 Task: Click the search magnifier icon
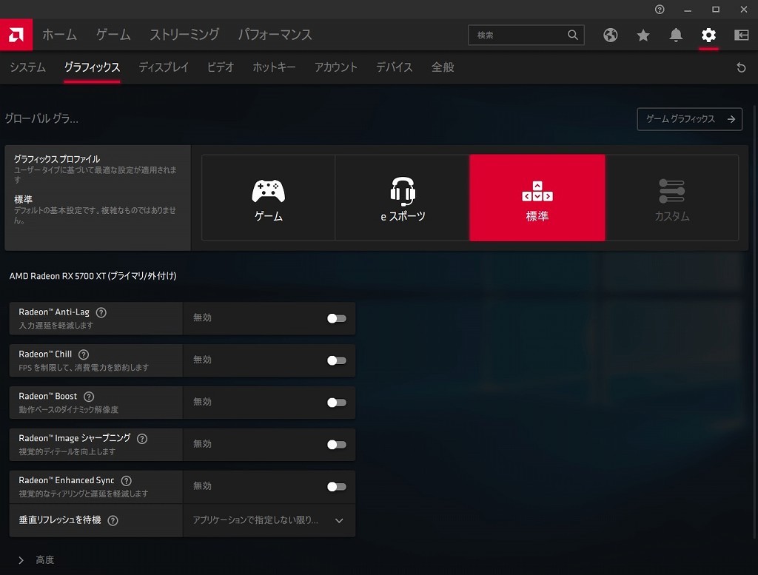(573, 35)
